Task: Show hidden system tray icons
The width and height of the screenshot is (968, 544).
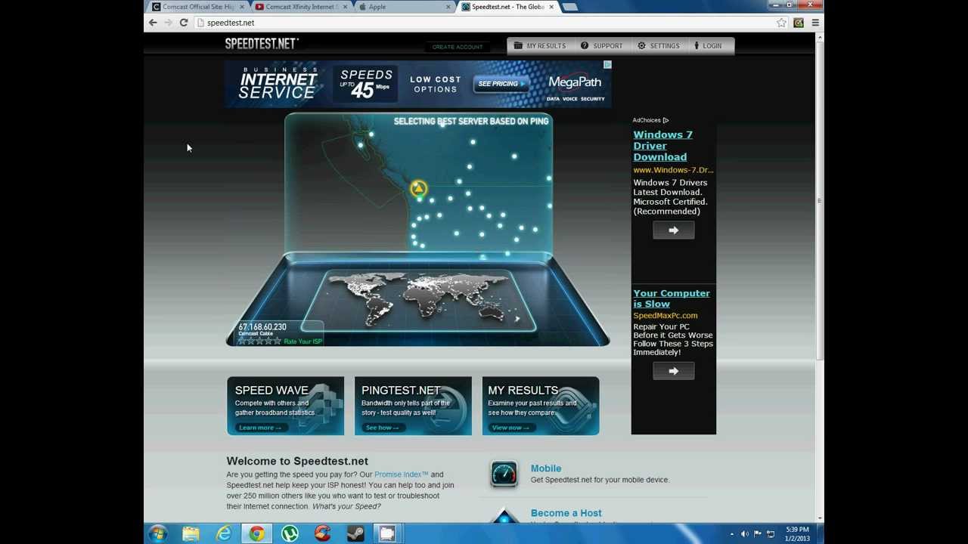Action: pyautogui.click(x=731, y=534)
